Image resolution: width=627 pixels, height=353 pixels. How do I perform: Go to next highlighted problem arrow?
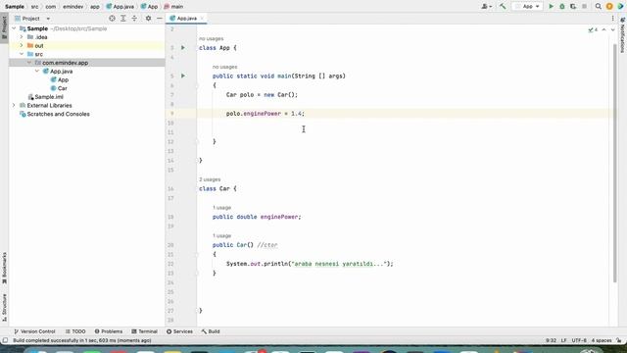tap(612, 29)
